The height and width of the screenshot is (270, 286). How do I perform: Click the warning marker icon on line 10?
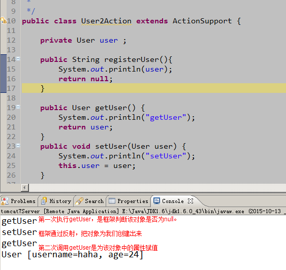pyautogui.click(x=4, y=20)
